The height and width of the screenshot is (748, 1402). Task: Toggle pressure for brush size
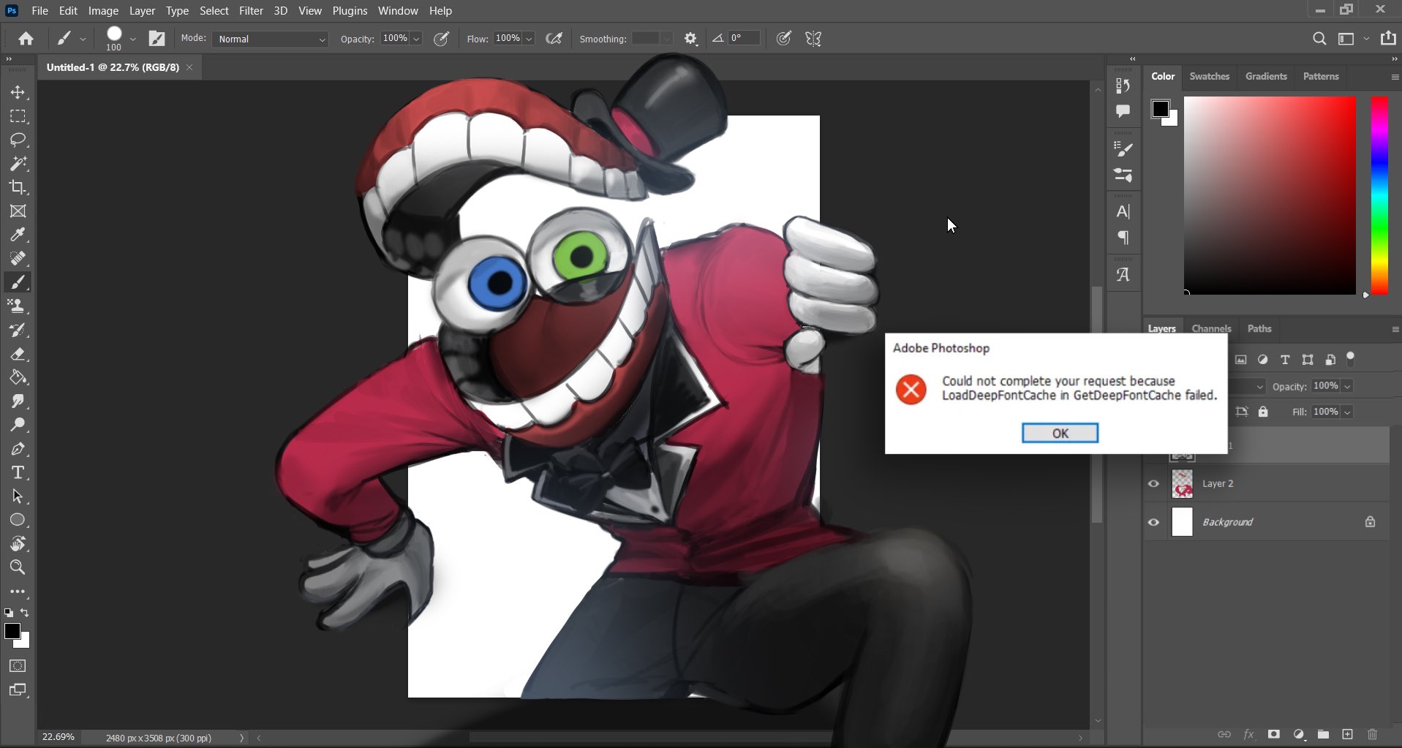tap(783, 39)
